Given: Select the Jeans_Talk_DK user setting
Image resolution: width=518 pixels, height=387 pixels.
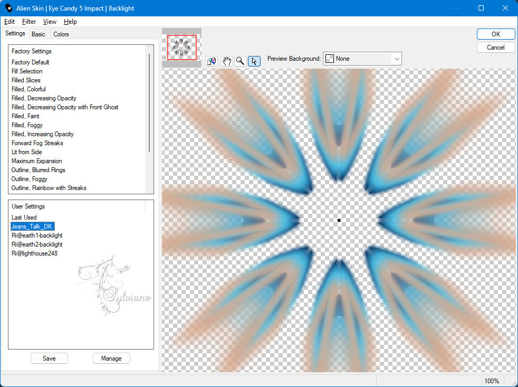Looking at the screenshot, I should [32, 226].
